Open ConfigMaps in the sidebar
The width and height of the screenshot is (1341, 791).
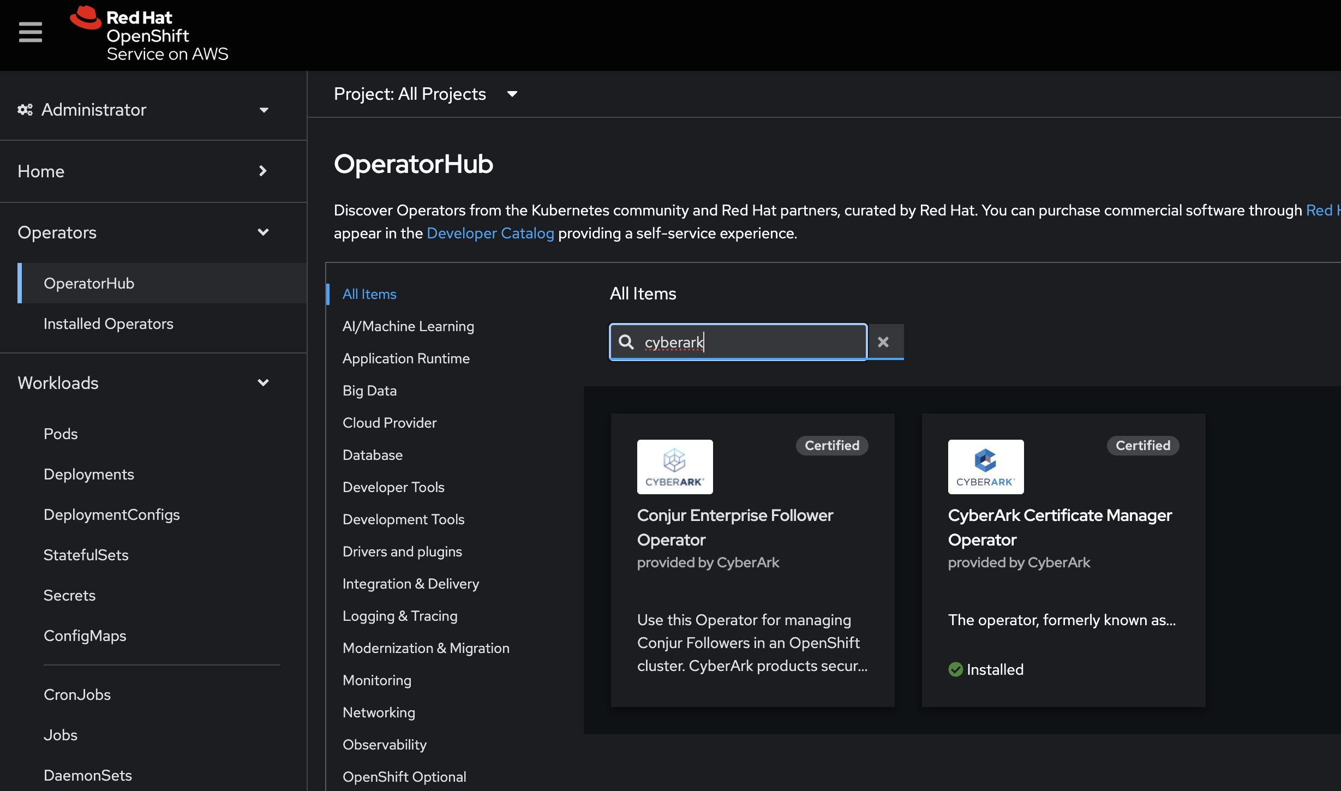click(85, 636)
